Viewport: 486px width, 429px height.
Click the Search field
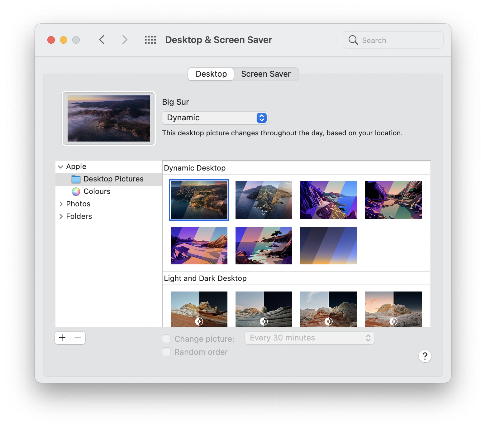393,40
